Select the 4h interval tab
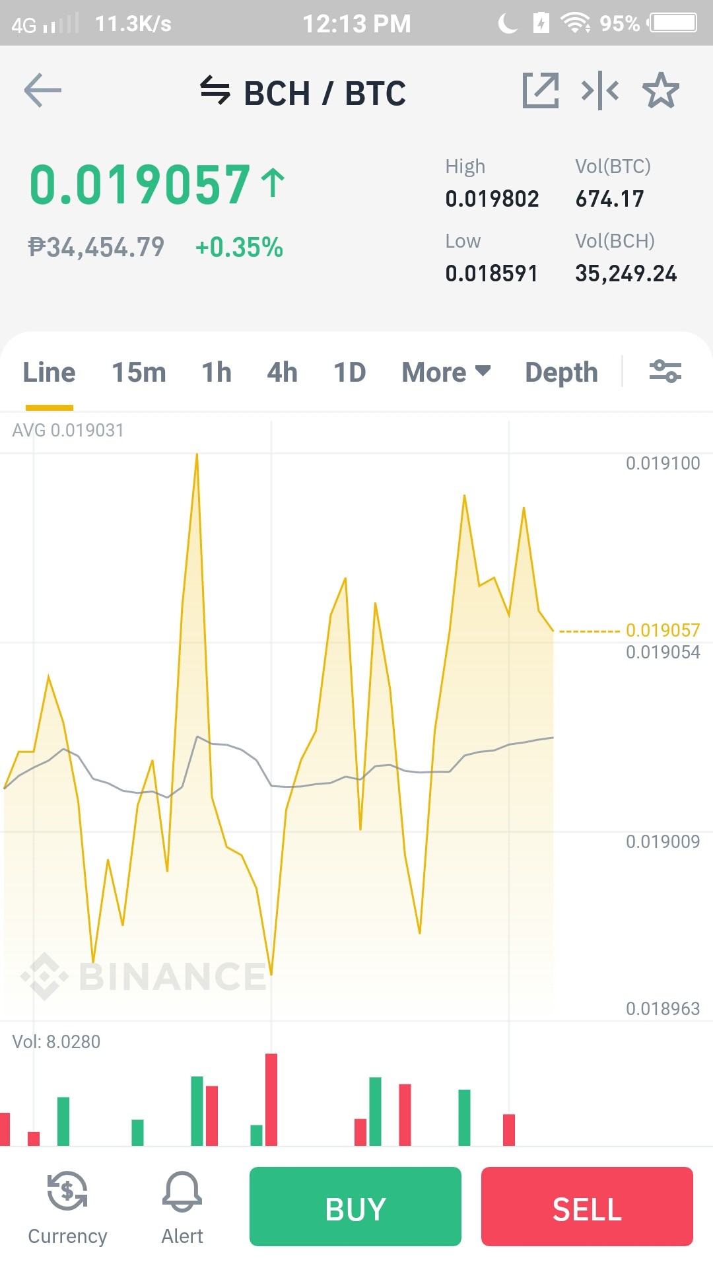 (x=282, y=372)
